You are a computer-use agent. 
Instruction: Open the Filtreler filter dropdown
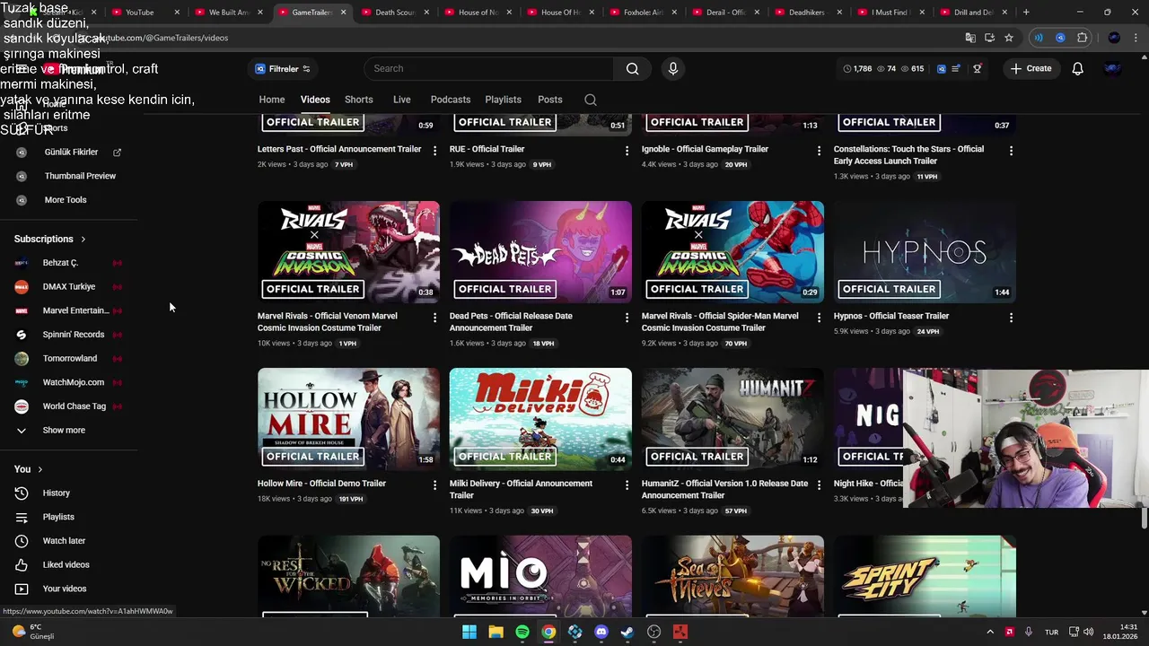[283, 68]
